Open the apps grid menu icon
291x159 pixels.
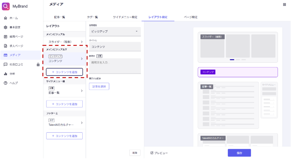click(284, 5)
